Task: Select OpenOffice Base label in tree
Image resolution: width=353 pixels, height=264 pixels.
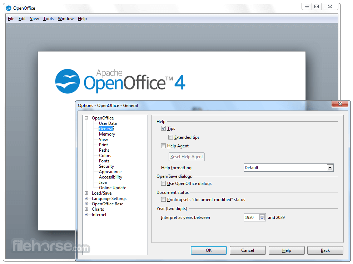Action: (108, 204)
